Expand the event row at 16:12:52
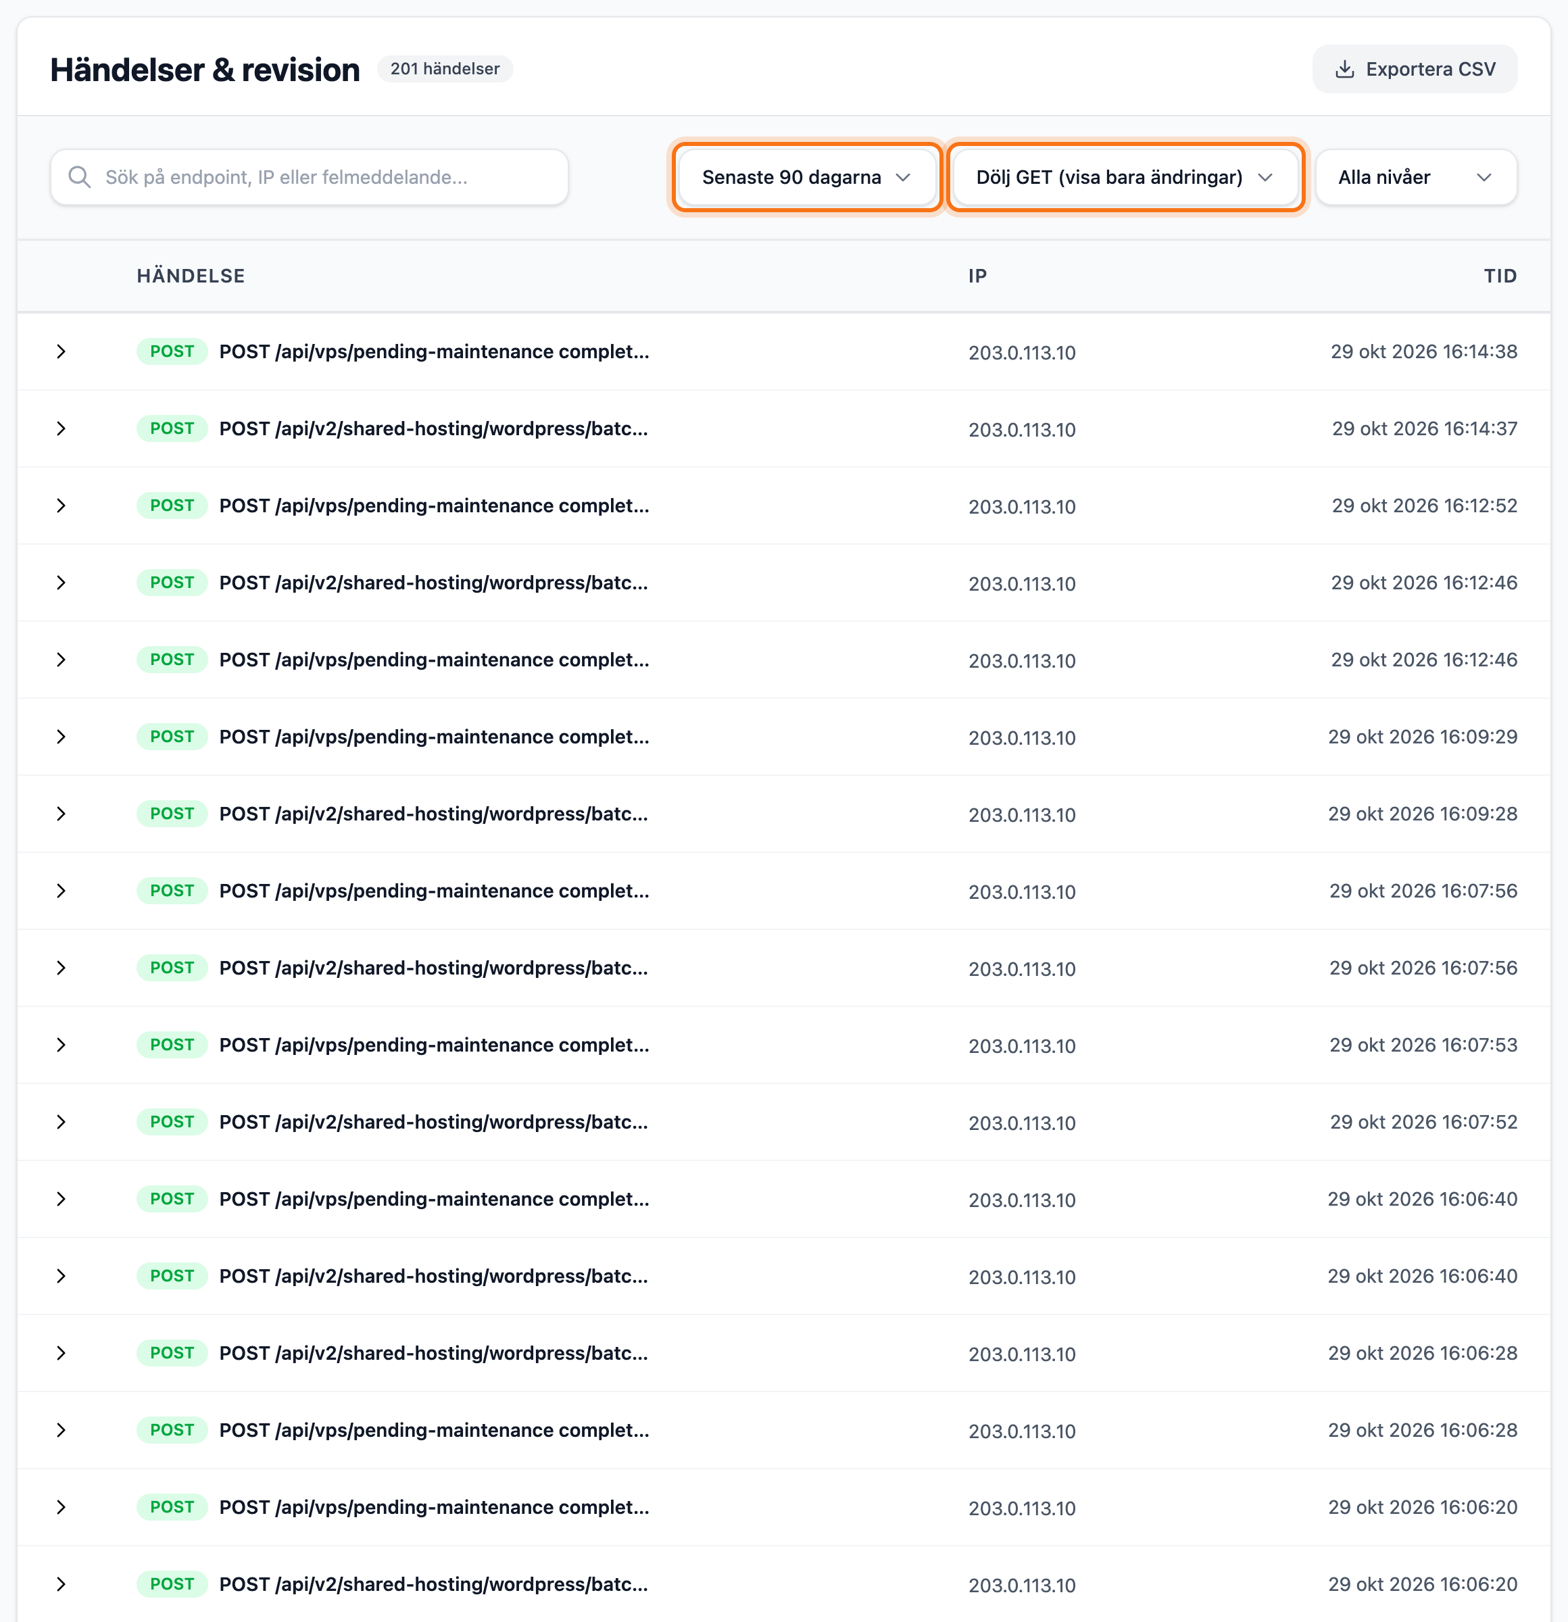The height and width of the screenshot is (1622, 1568). point(60,506)
